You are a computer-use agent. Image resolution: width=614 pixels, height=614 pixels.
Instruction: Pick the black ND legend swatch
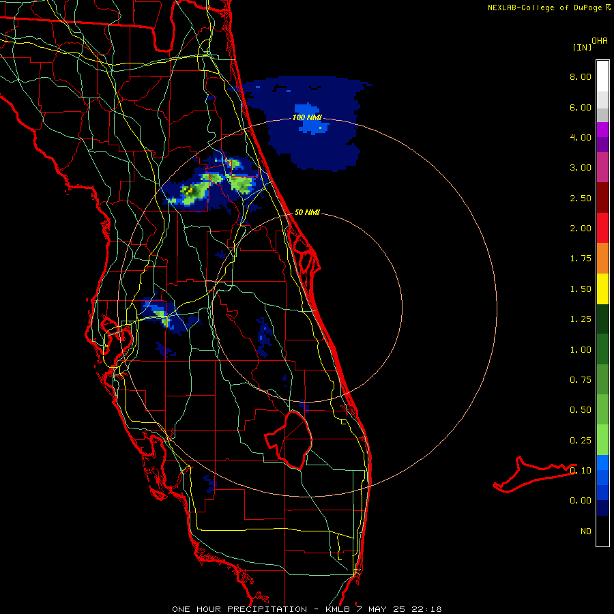point(602,531)
